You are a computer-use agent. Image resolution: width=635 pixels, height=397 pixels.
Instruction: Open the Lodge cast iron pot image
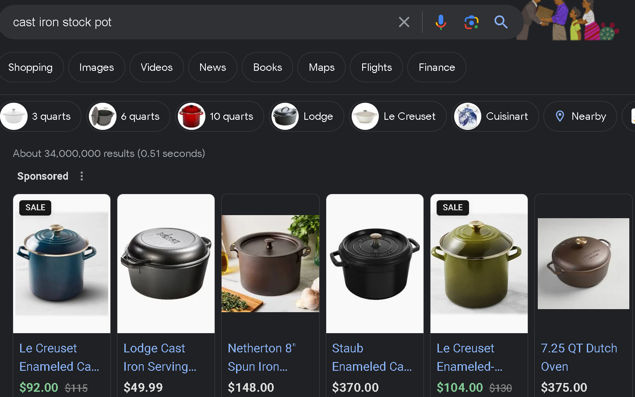166,264
